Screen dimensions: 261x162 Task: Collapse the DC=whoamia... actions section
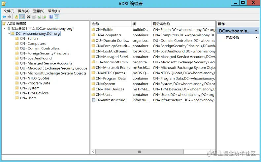[256, 31]
